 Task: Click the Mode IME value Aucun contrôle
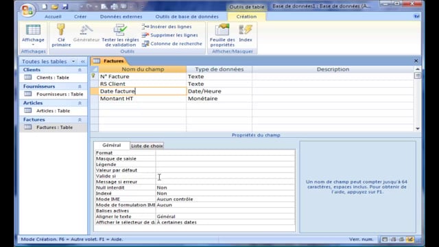226,199
